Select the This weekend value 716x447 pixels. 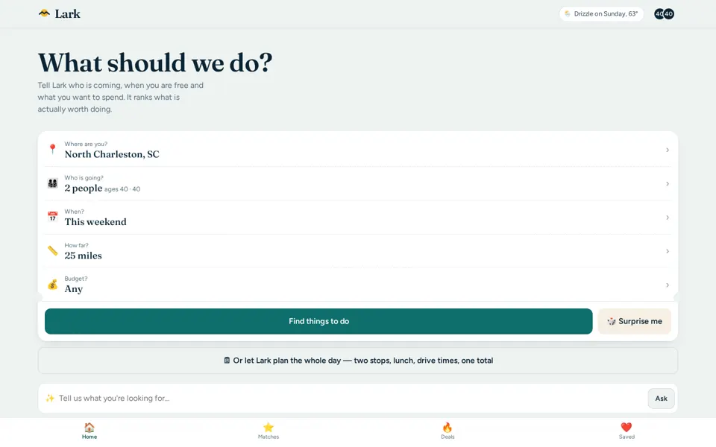[95, 222]
